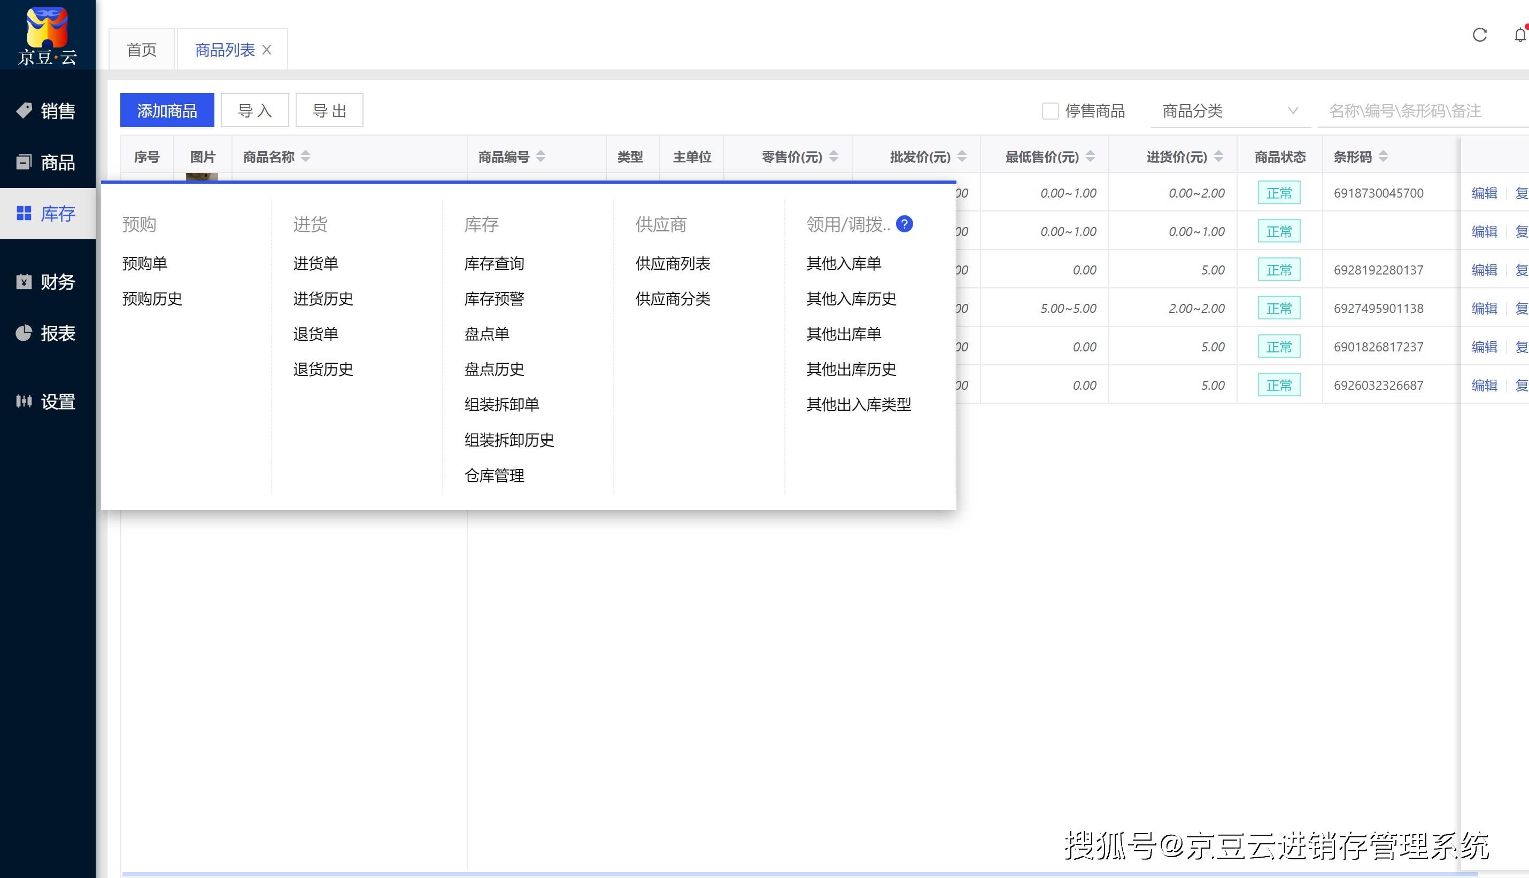This screenshot has width=1529, height=878.
Task: Open 组装拆卸历史 menu item
Action: 509,440
